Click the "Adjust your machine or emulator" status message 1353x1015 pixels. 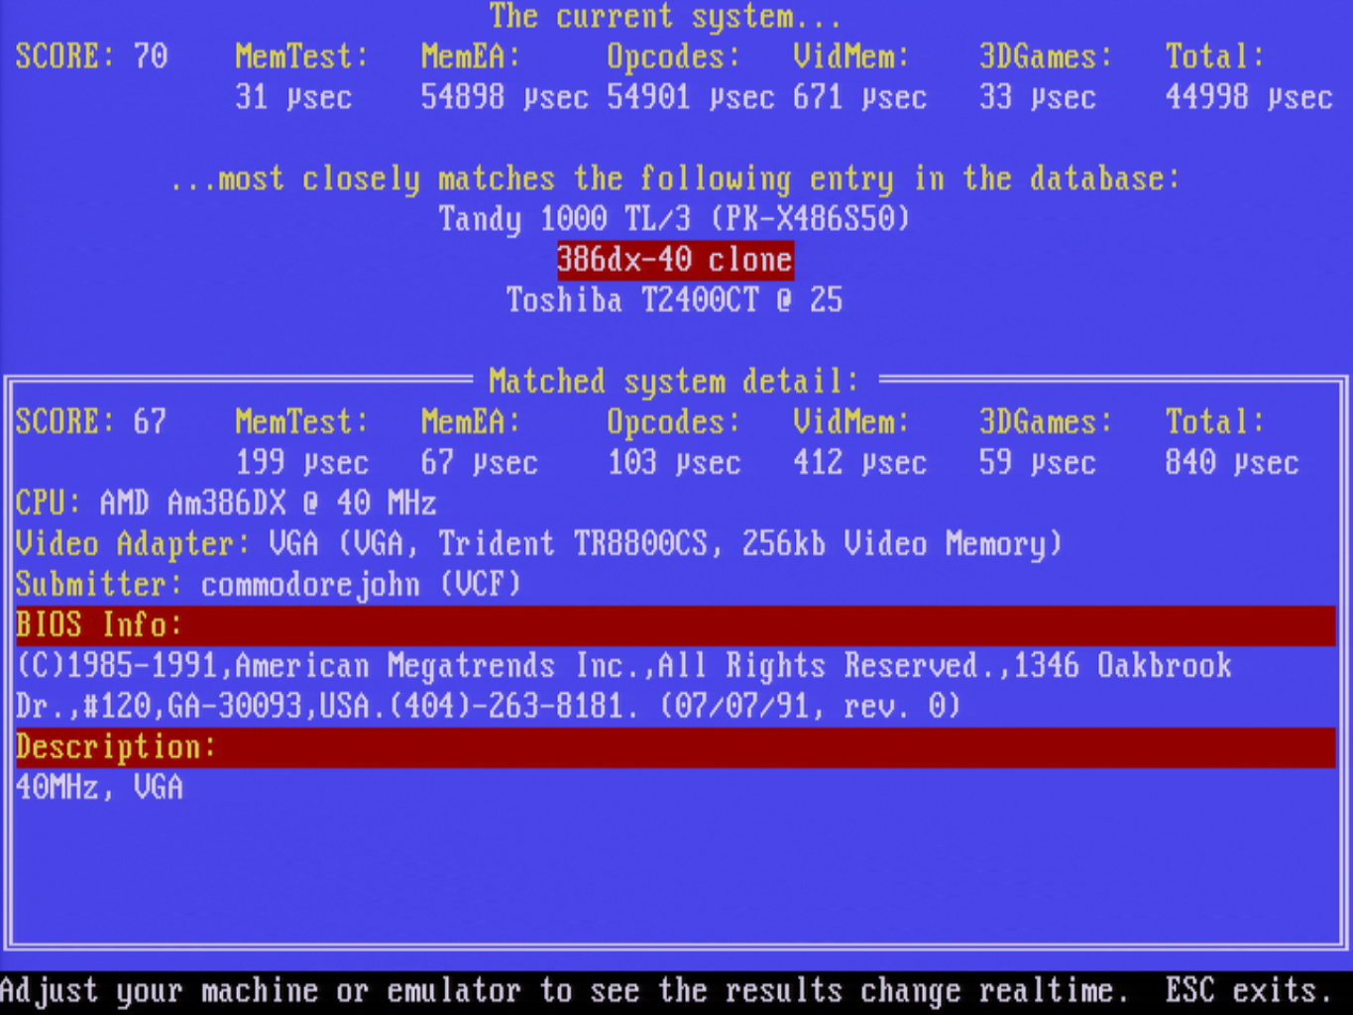[564, 991]
